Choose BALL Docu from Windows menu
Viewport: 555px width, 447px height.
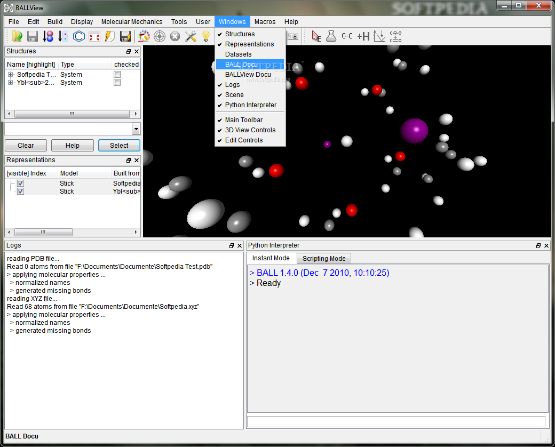coord(250,65)
